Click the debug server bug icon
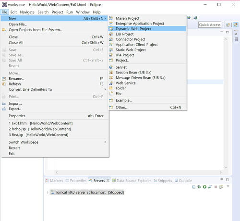 (199, 187)
